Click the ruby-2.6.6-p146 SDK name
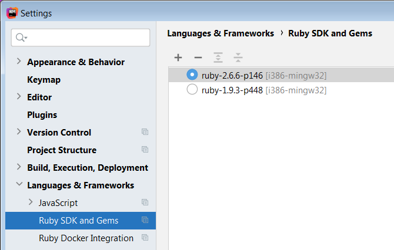This screenshot has width=394, height=250. pyautogui.click(x=232, y=76)
